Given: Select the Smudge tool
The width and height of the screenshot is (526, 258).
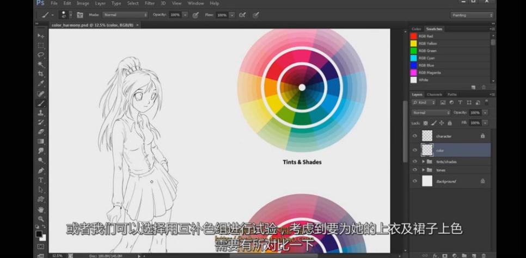Looking at the screenshot, I should coord(41,151).
